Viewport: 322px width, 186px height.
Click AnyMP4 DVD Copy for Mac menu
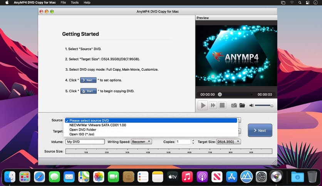click(x=35, y=2)
